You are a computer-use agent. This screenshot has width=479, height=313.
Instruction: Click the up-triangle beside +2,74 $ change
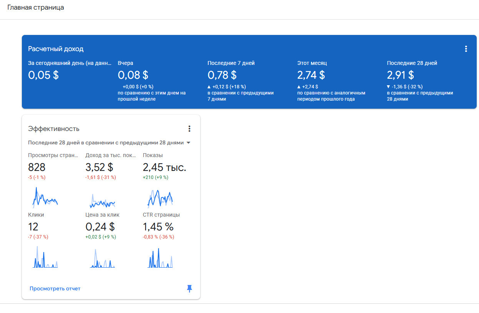299,87
